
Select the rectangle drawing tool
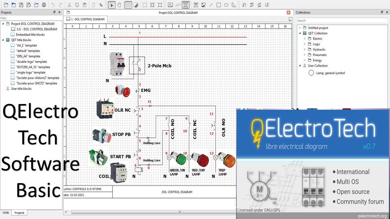coord(218,5)
